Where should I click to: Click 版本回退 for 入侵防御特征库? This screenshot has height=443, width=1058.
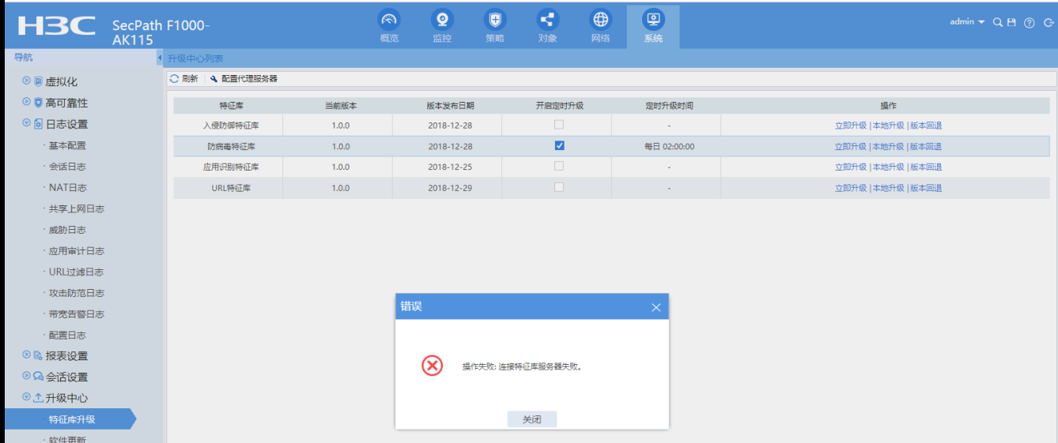tap(926, 126)
